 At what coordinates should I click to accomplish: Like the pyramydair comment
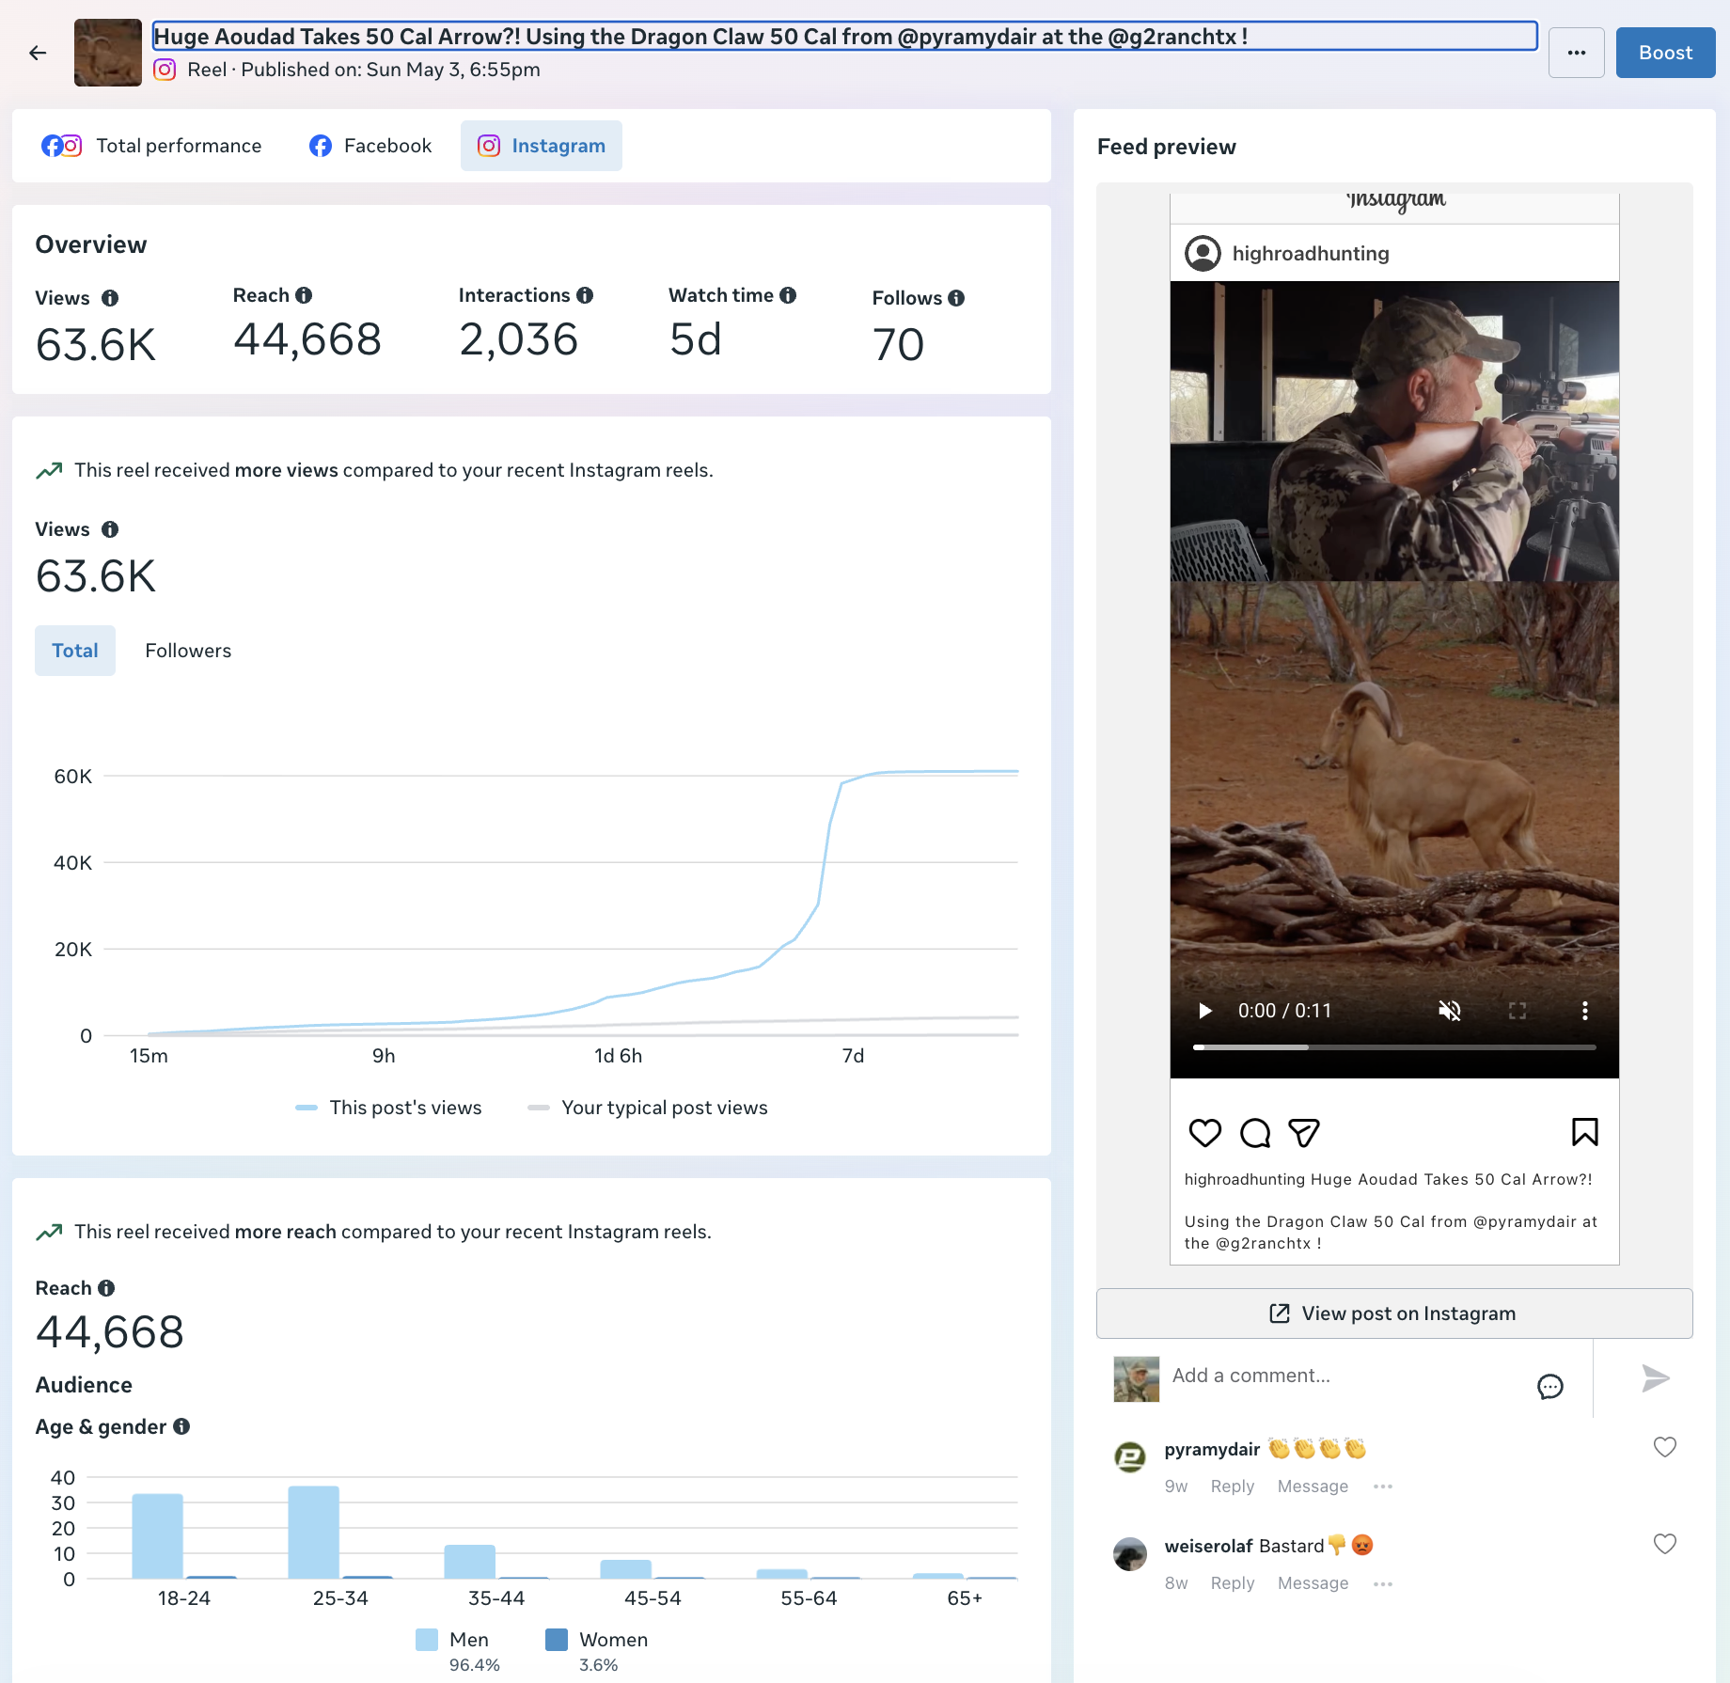point(1665,1447)
